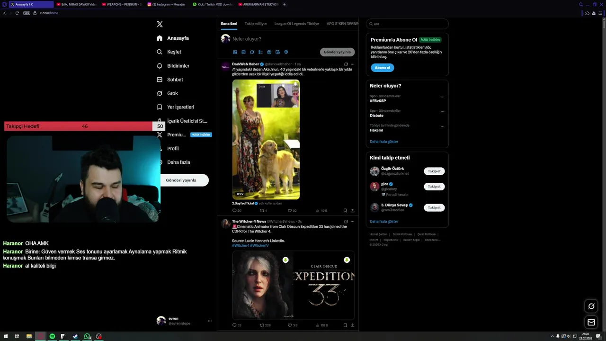Switch to Takip ediliyor tab
606x341 pixels.
(x=256, y=24)
